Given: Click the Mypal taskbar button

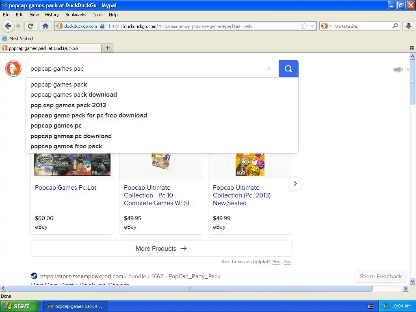Looking at the screenshot, I should [x=75, y=306].
